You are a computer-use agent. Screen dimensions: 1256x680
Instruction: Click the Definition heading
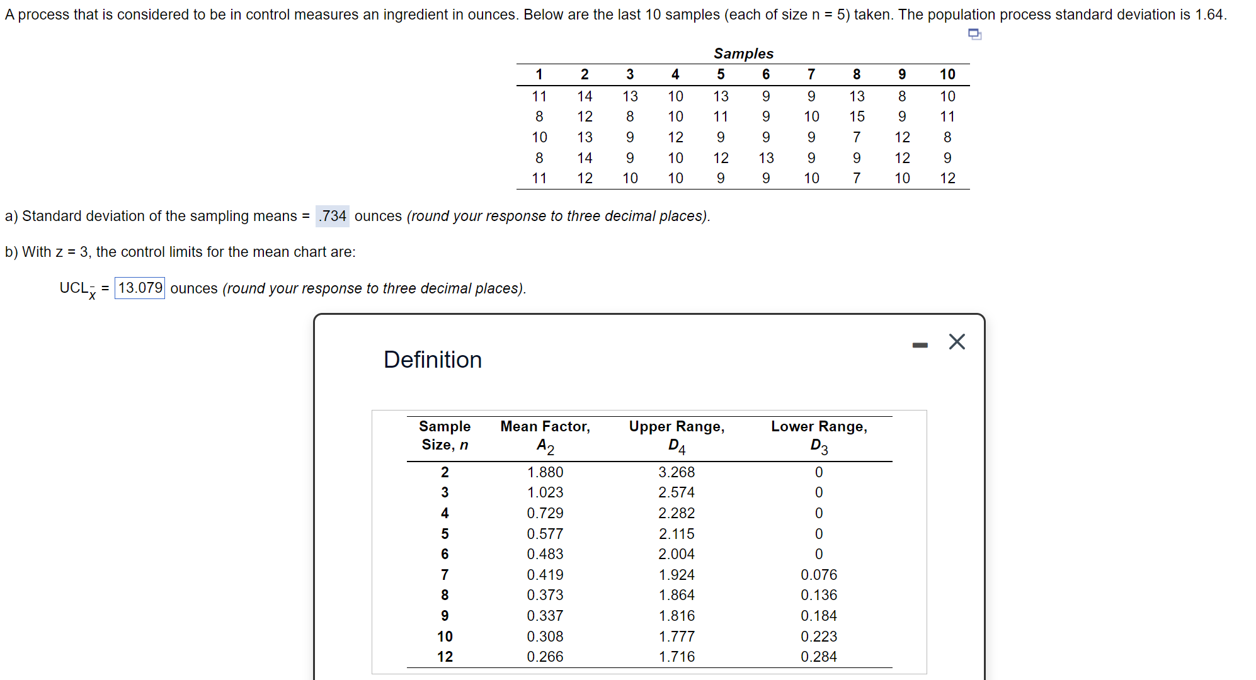(433, 360)
